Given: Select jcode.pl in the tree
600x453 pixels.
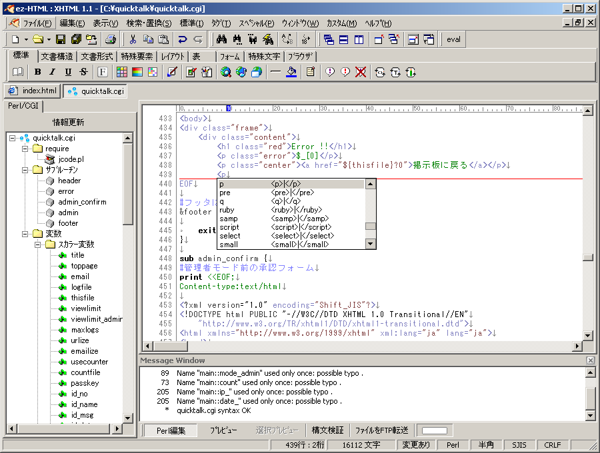Looking at the screenshot, I should click(71, 159).
